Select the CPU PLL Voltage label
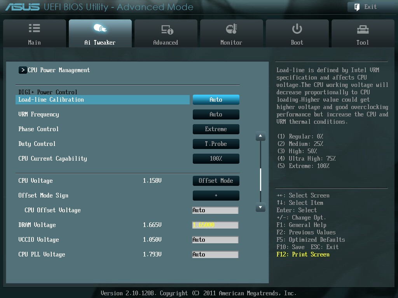 click(x=42, y=254)
